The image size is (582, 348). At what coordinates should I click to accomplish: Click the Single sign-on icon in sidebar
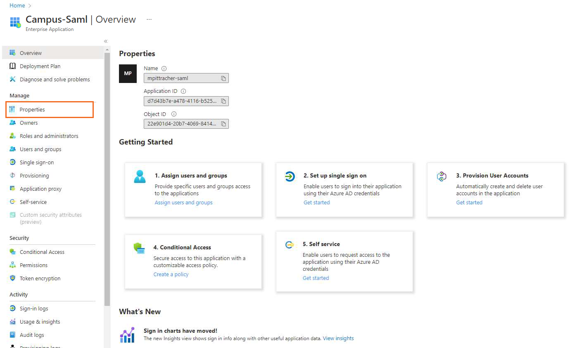[x=12, y=162]
